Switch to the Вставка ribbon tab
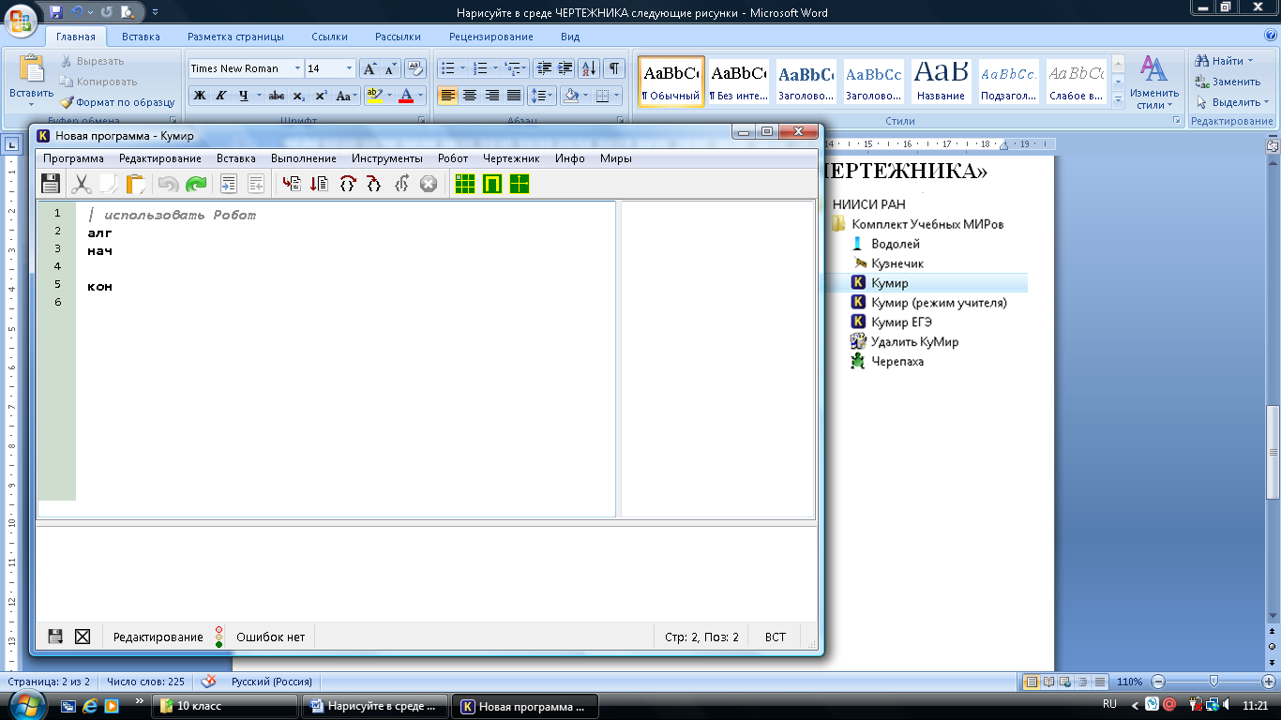 [x=141, y=37]
